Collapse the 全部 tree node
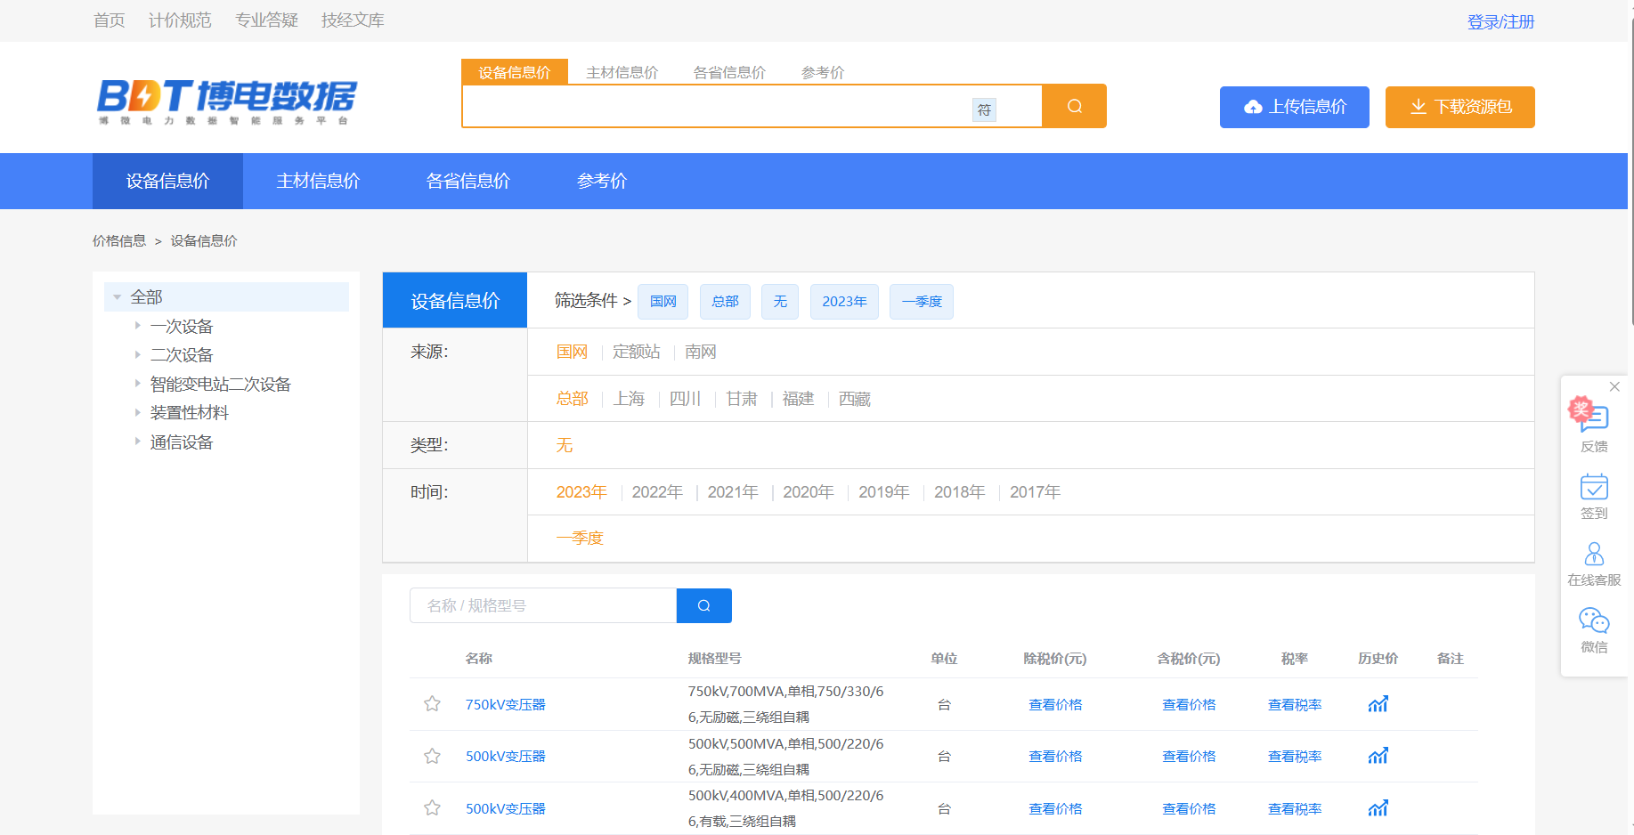 click(118, 297)
